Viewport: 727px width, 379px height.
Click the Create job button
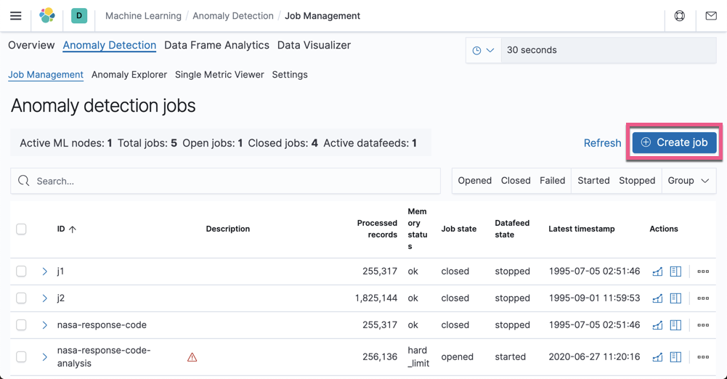pos(674,143)
